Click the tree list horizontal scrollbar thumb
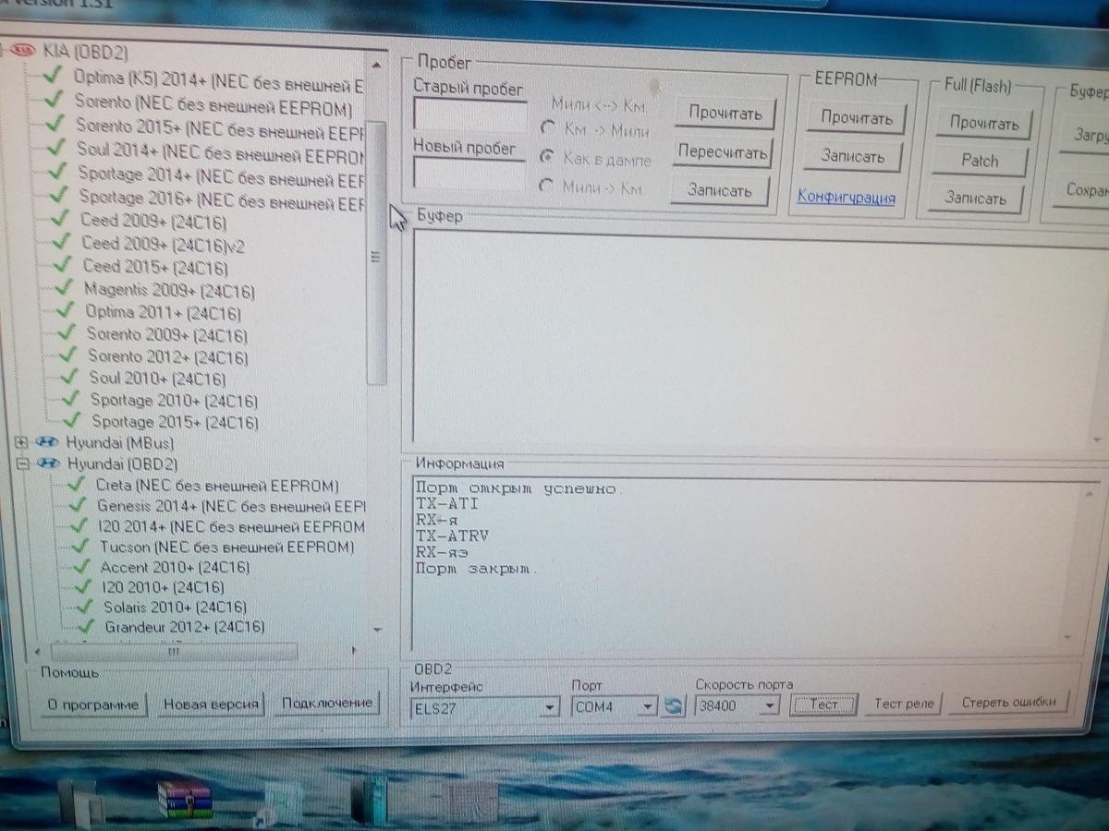The width and height of the screenshot is (1109, 831). click(173, 652)
